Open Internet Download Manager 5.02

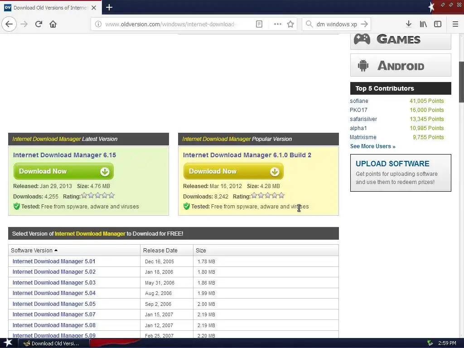pos(54,272)
